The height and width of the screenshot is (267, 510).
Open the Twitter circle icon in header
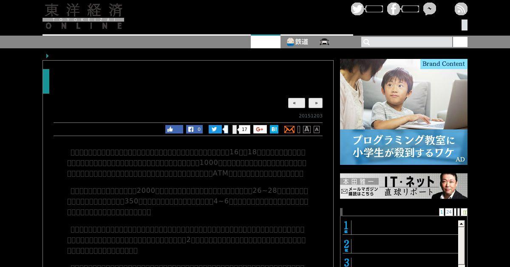click(x=357, y=9)
